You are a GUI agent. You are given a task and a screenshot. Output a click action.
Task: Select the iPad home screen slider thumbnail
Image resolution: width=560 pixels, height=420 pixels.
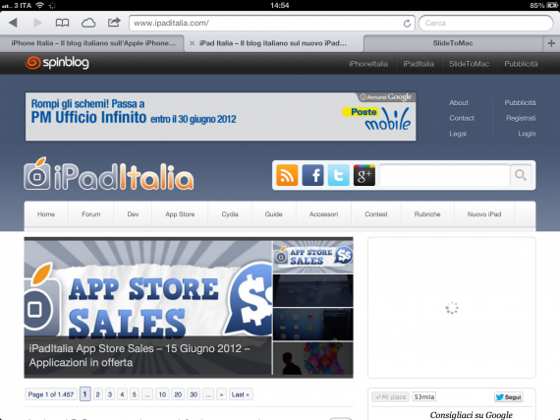312,325
